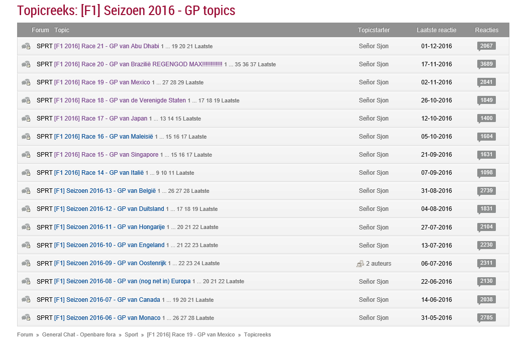Click the topic icon beside GP van Japan
This screenshot has width=527, height=346.
point(26,119)
